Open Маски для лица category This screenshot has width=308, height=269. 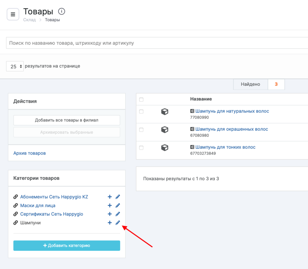click(38, 206)
